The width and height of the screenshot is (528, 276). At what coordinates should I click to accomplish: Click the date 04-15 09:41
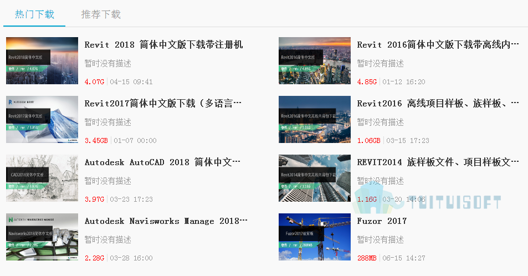tap(131, 82)
